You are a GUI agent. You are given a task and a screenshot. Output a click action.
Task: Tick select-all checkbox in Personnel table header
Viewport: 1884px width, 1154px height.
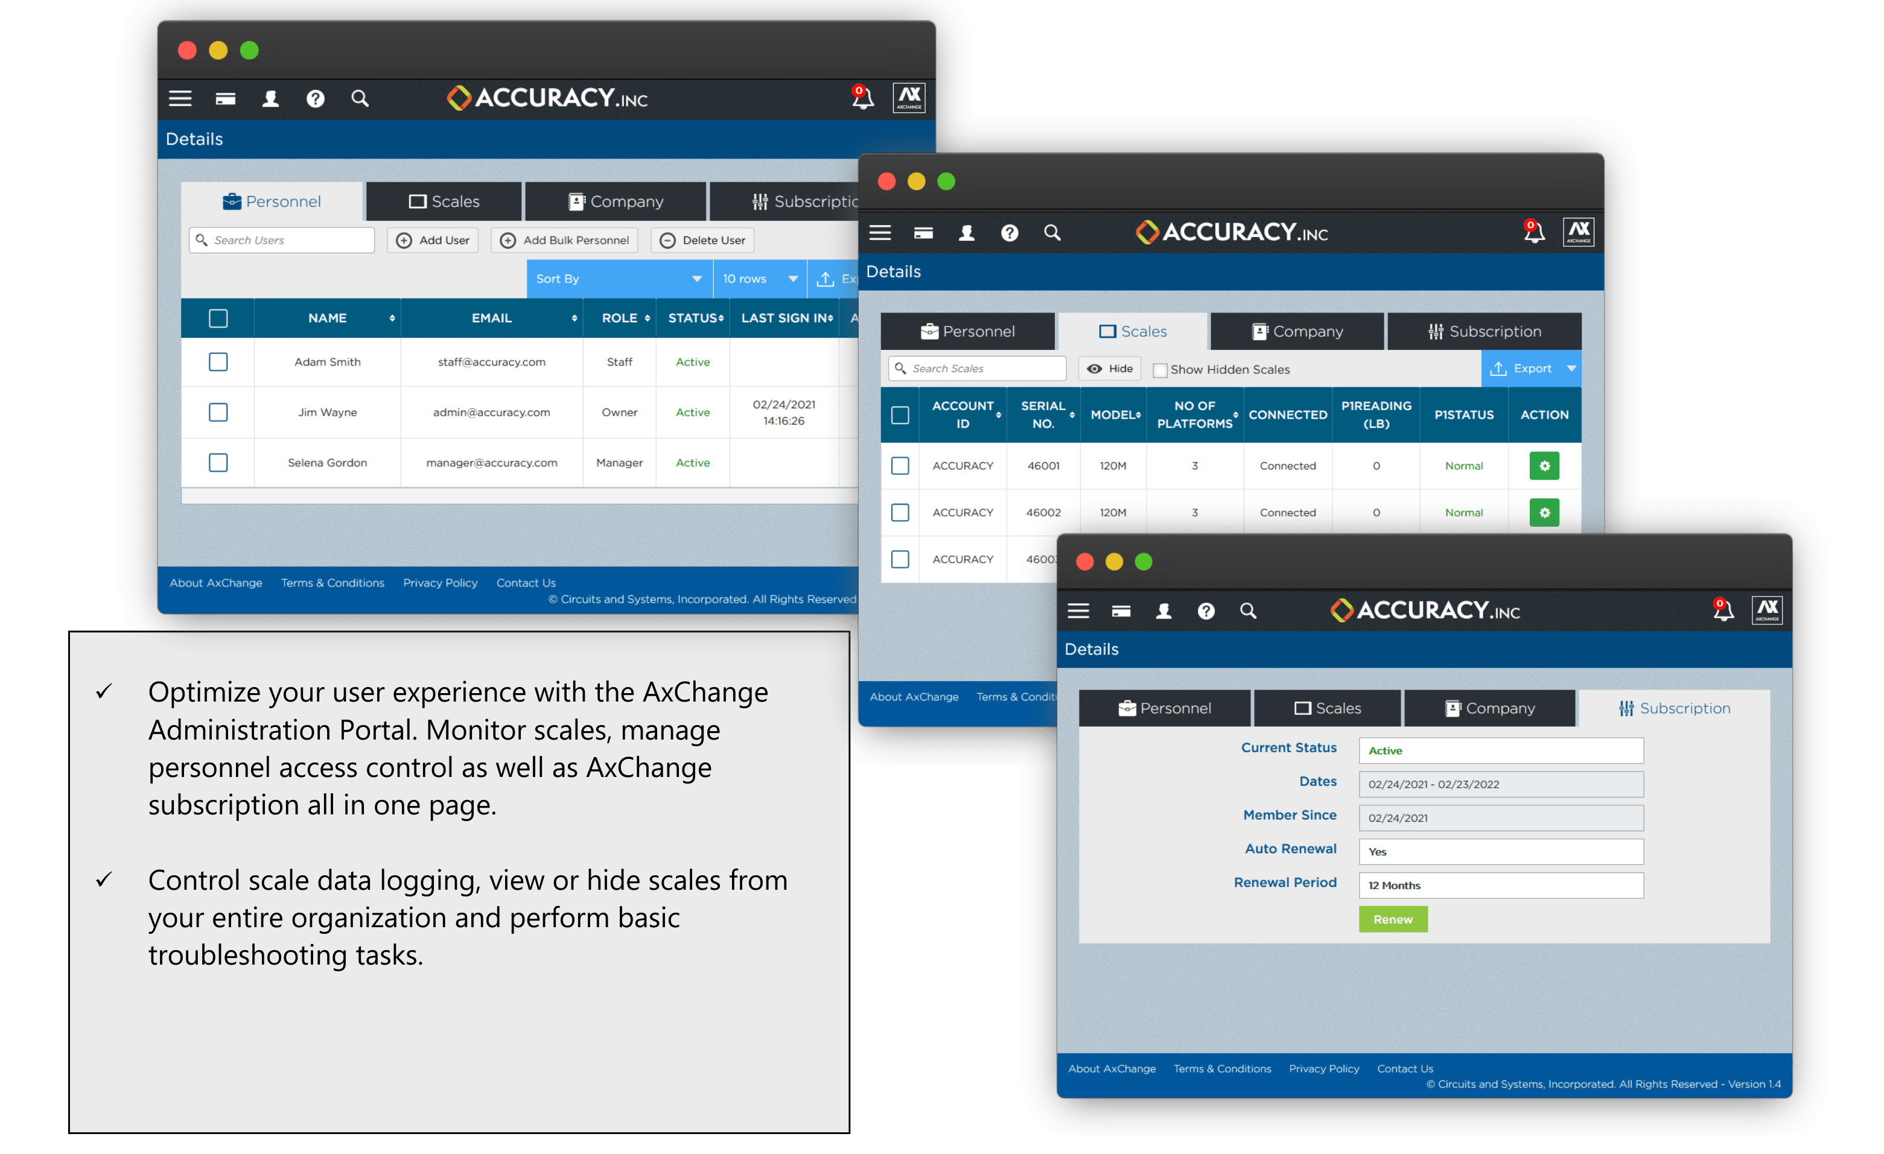pos(218,318)
